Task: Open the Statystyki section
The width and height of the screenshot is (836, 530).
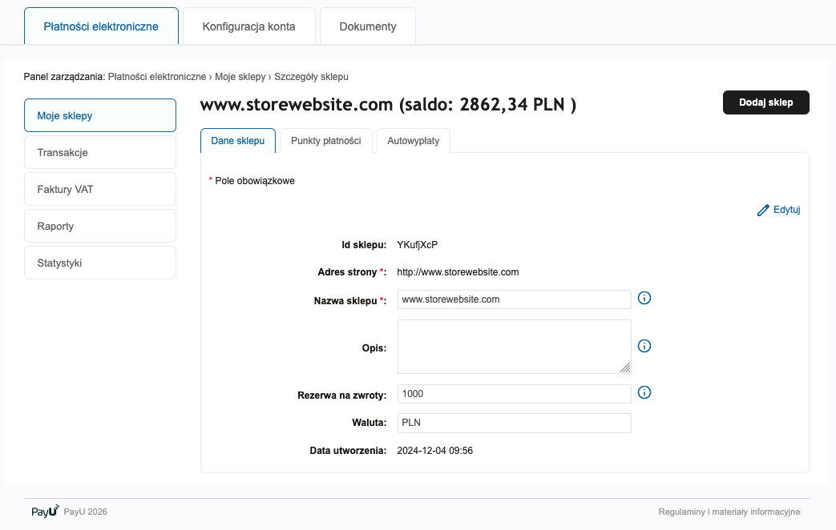Action: [x=99, y=263]
